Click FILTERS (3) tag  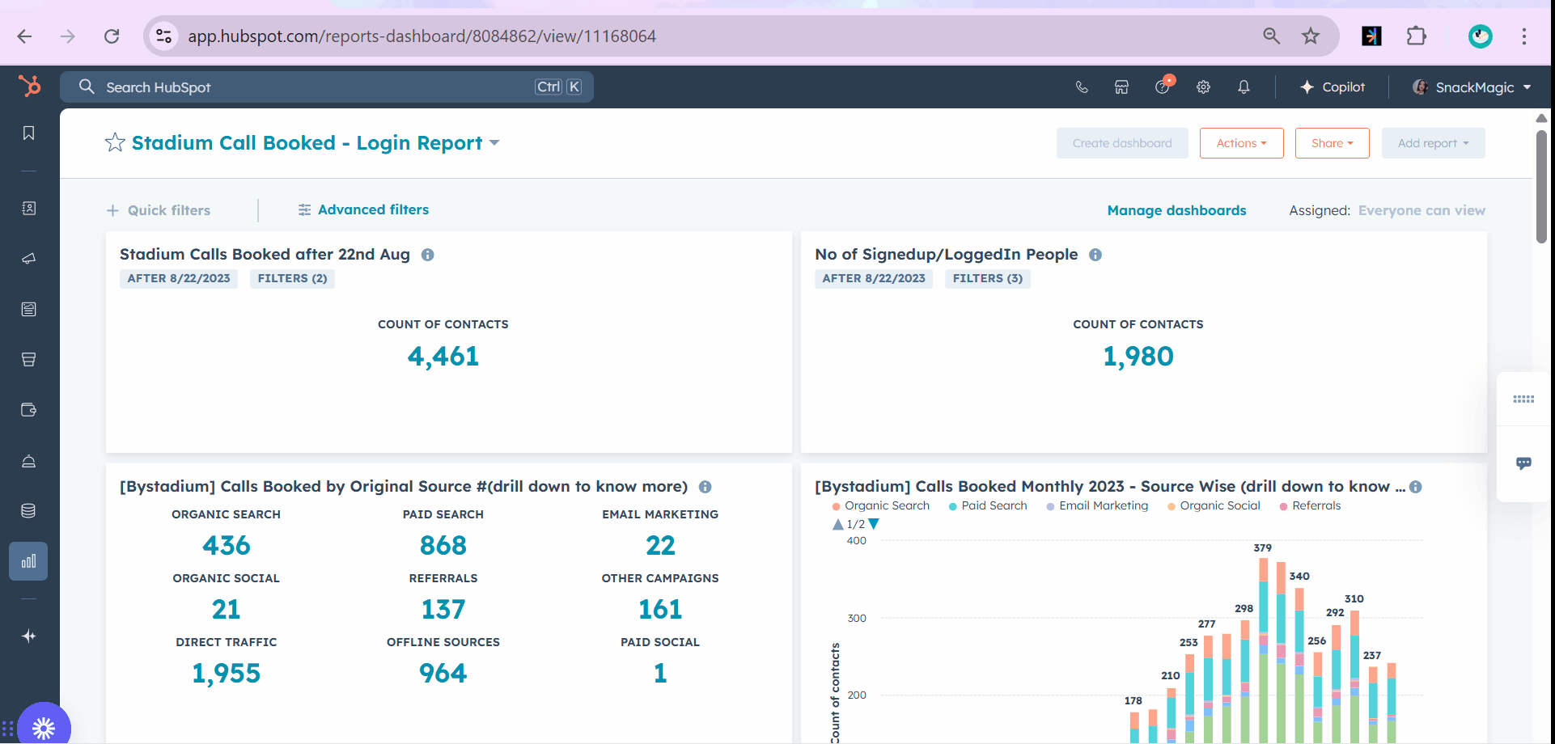click(x=987, y=278)
